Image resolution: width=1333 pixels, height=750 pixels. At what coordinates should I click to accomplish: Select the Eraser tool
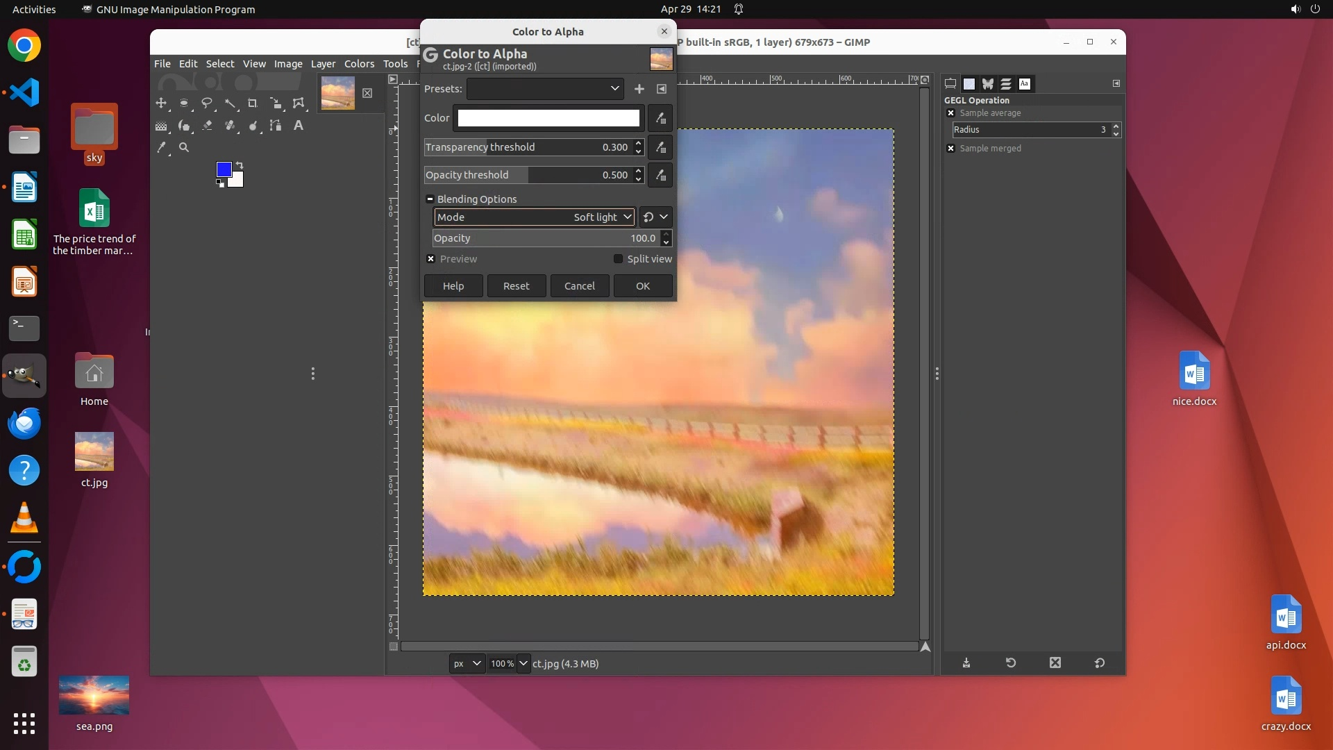click(207, 126)
